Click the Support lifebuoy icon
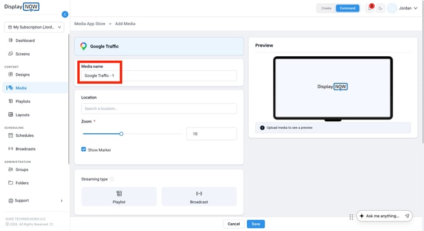Viewport: 424px width, 231px height. pyautogui.click(x=11, y=201)
